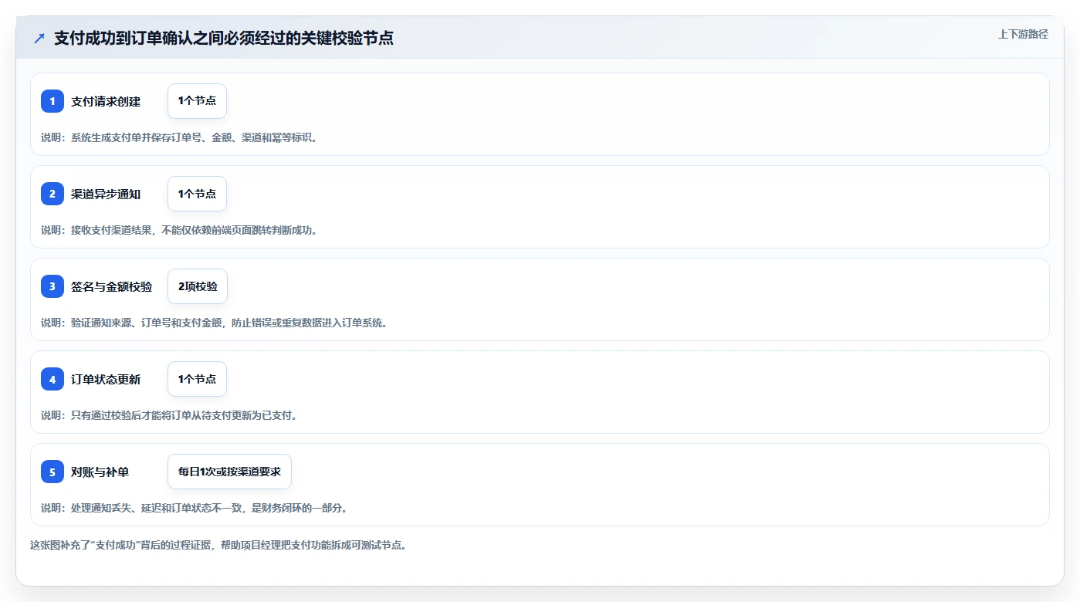
Task: Click the arrow icon beside the header title
Action: 39,38
